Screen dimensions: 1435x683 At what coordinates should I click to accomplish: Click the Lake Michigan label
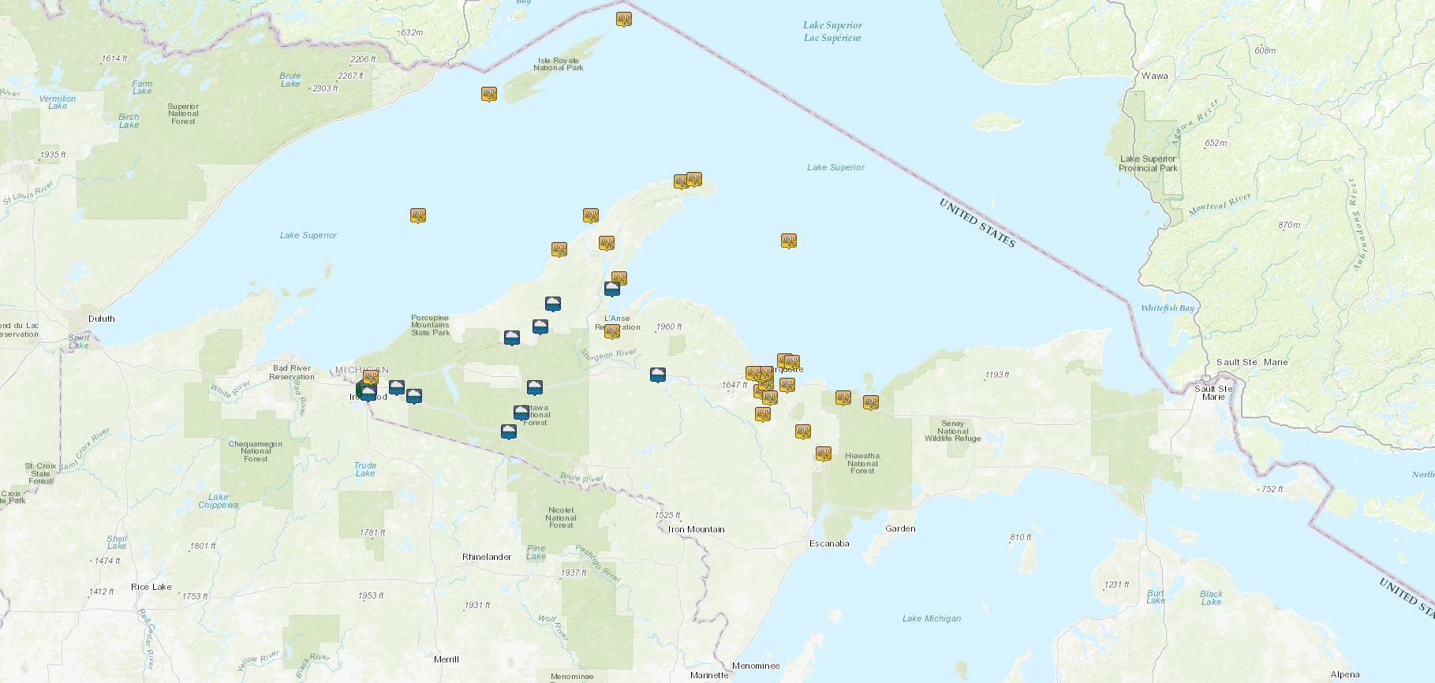coord(932,618)
